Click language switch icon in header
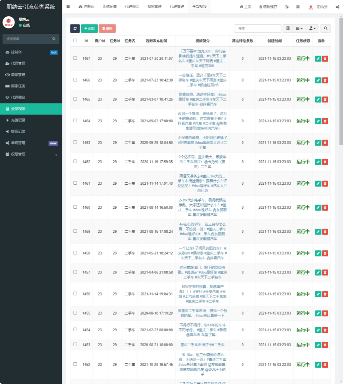The width and height of the screenshot is (344, 384). tap(287, 7)
